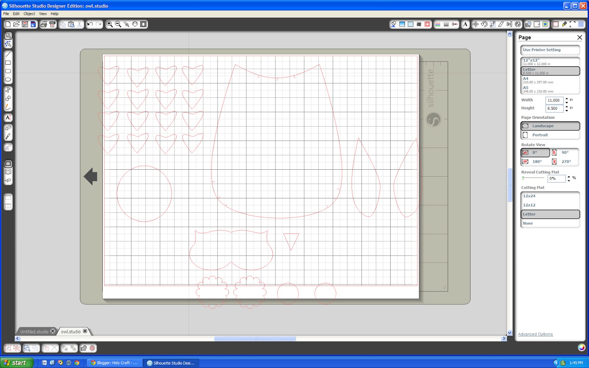Screen dimensions: 589x368
Task: Save the file with the floppy disk icon
Action: click(25, 24)
